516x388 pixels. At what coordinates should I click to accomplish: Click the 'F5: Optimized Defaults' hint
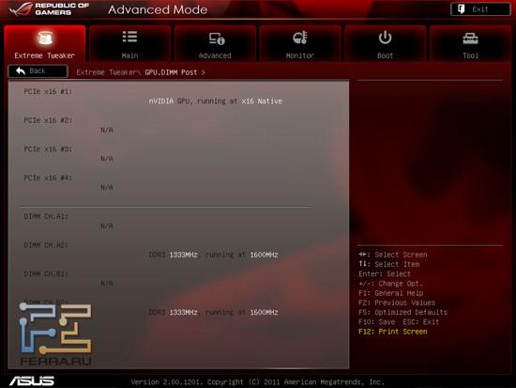coord(403,312)
